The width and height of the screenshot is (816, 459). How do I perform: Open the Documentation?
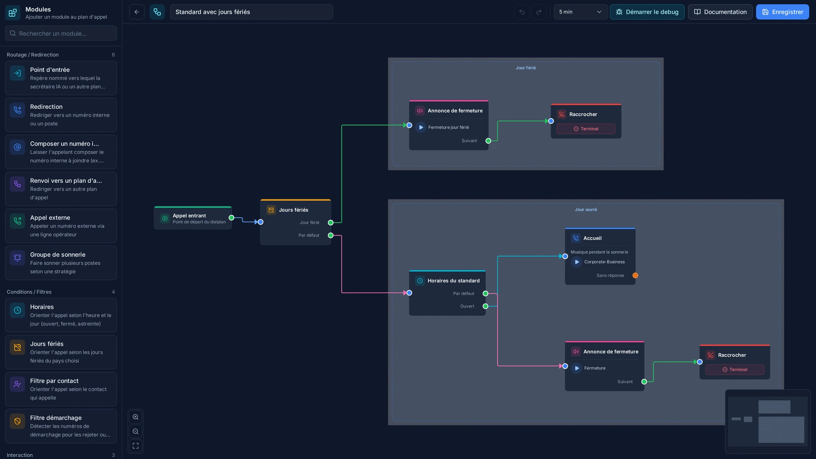click(720, 12)
